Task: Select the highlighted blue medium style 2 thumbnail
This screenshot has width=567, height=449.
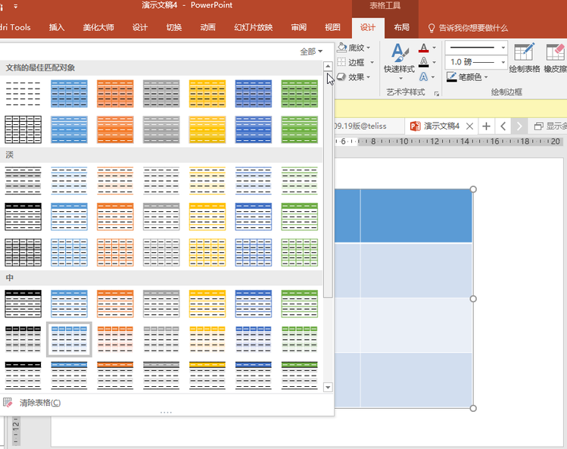Action: click(x=69, y=339)
